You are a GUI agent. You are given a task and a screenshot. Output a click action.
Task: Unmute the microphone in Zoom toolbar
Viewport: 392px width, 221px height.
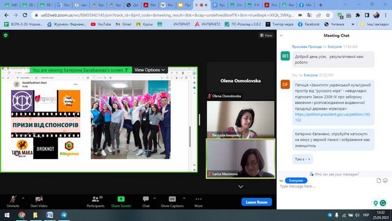(x=13, y=199)
